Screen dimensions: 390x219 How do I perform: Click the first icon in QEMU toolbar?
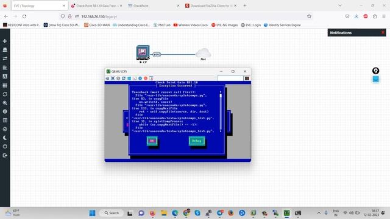click(107, 78)
